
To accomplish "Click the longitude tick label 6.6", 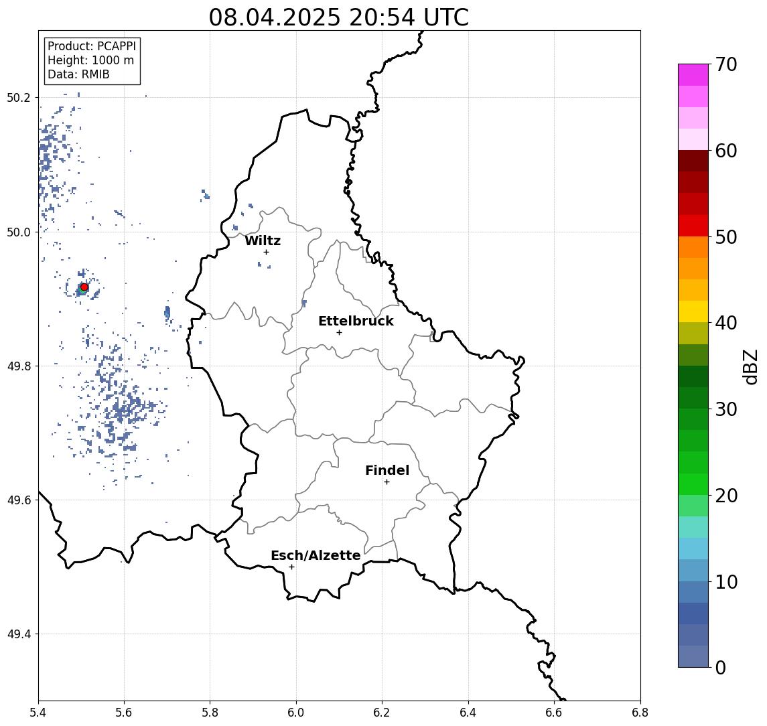I will coord(554,713).
